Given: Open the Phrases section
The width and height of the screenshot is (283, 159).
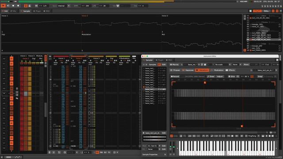Looking at the screenshot, I should (x=175, y=70).
